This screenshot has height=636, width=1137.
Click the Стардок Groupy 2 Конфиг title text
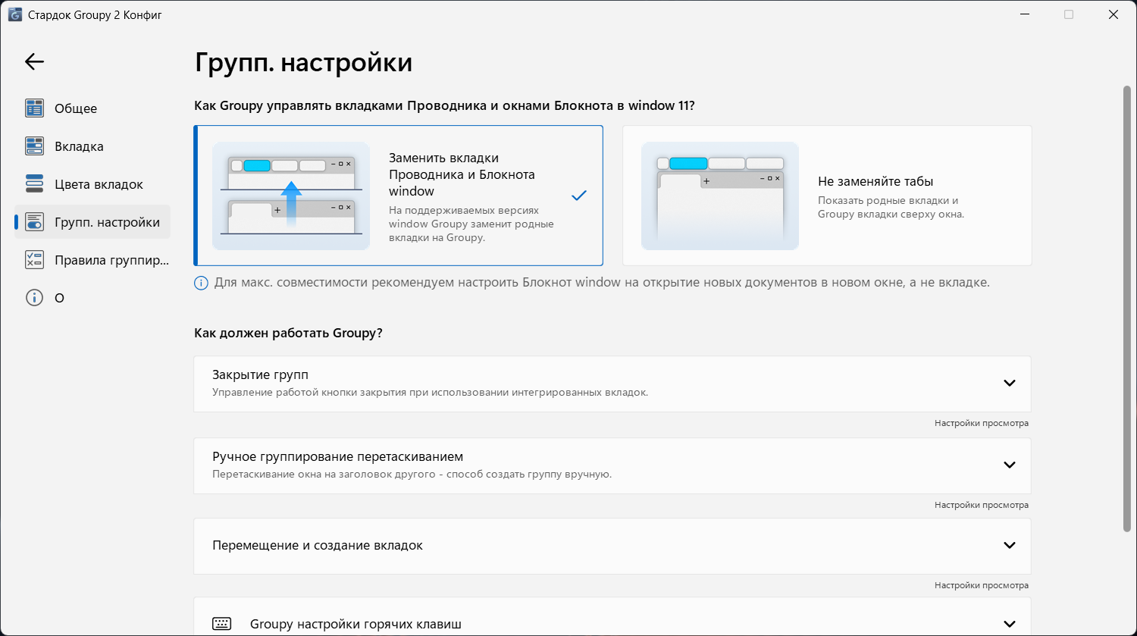[x=95, y=14]
